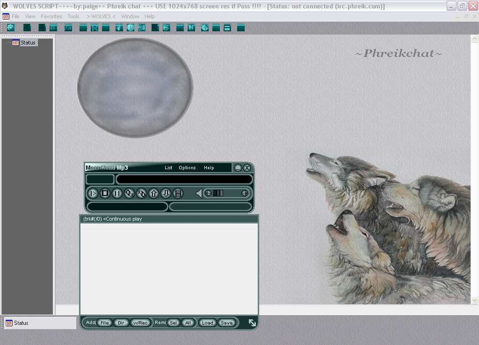Click the volume level slider handle
Screen dimensions: 479x345
pyautogui.click(x=218, y=193)
